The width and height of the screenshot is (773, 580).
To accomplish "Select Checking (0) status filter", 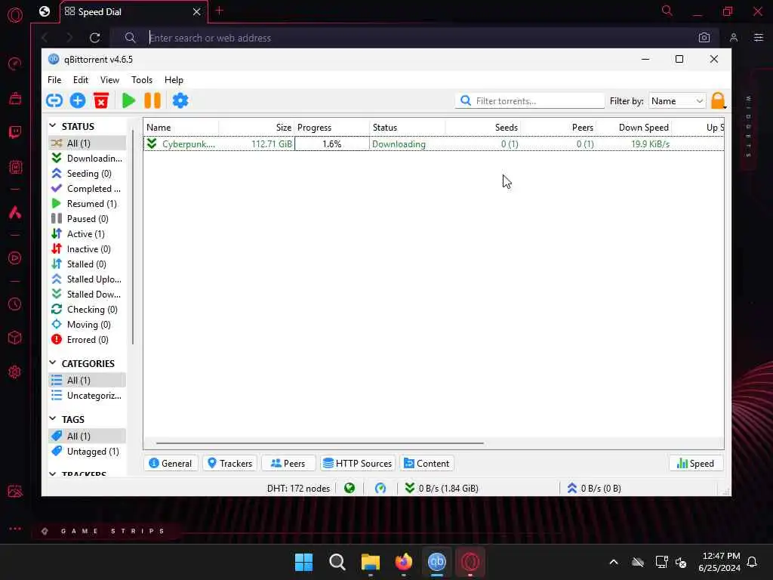I will click(x=88, y=309).
